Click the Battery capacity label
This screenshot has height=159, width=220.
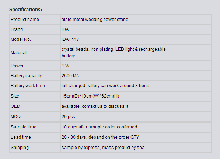[x=26, y=76]
